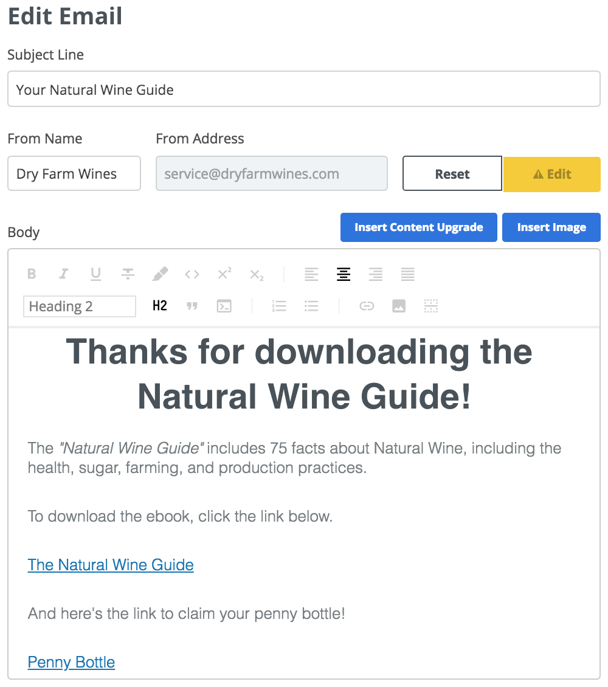
Task: Click the '75 facts about Natural Wine' paragraph
Action: (294, 458)
